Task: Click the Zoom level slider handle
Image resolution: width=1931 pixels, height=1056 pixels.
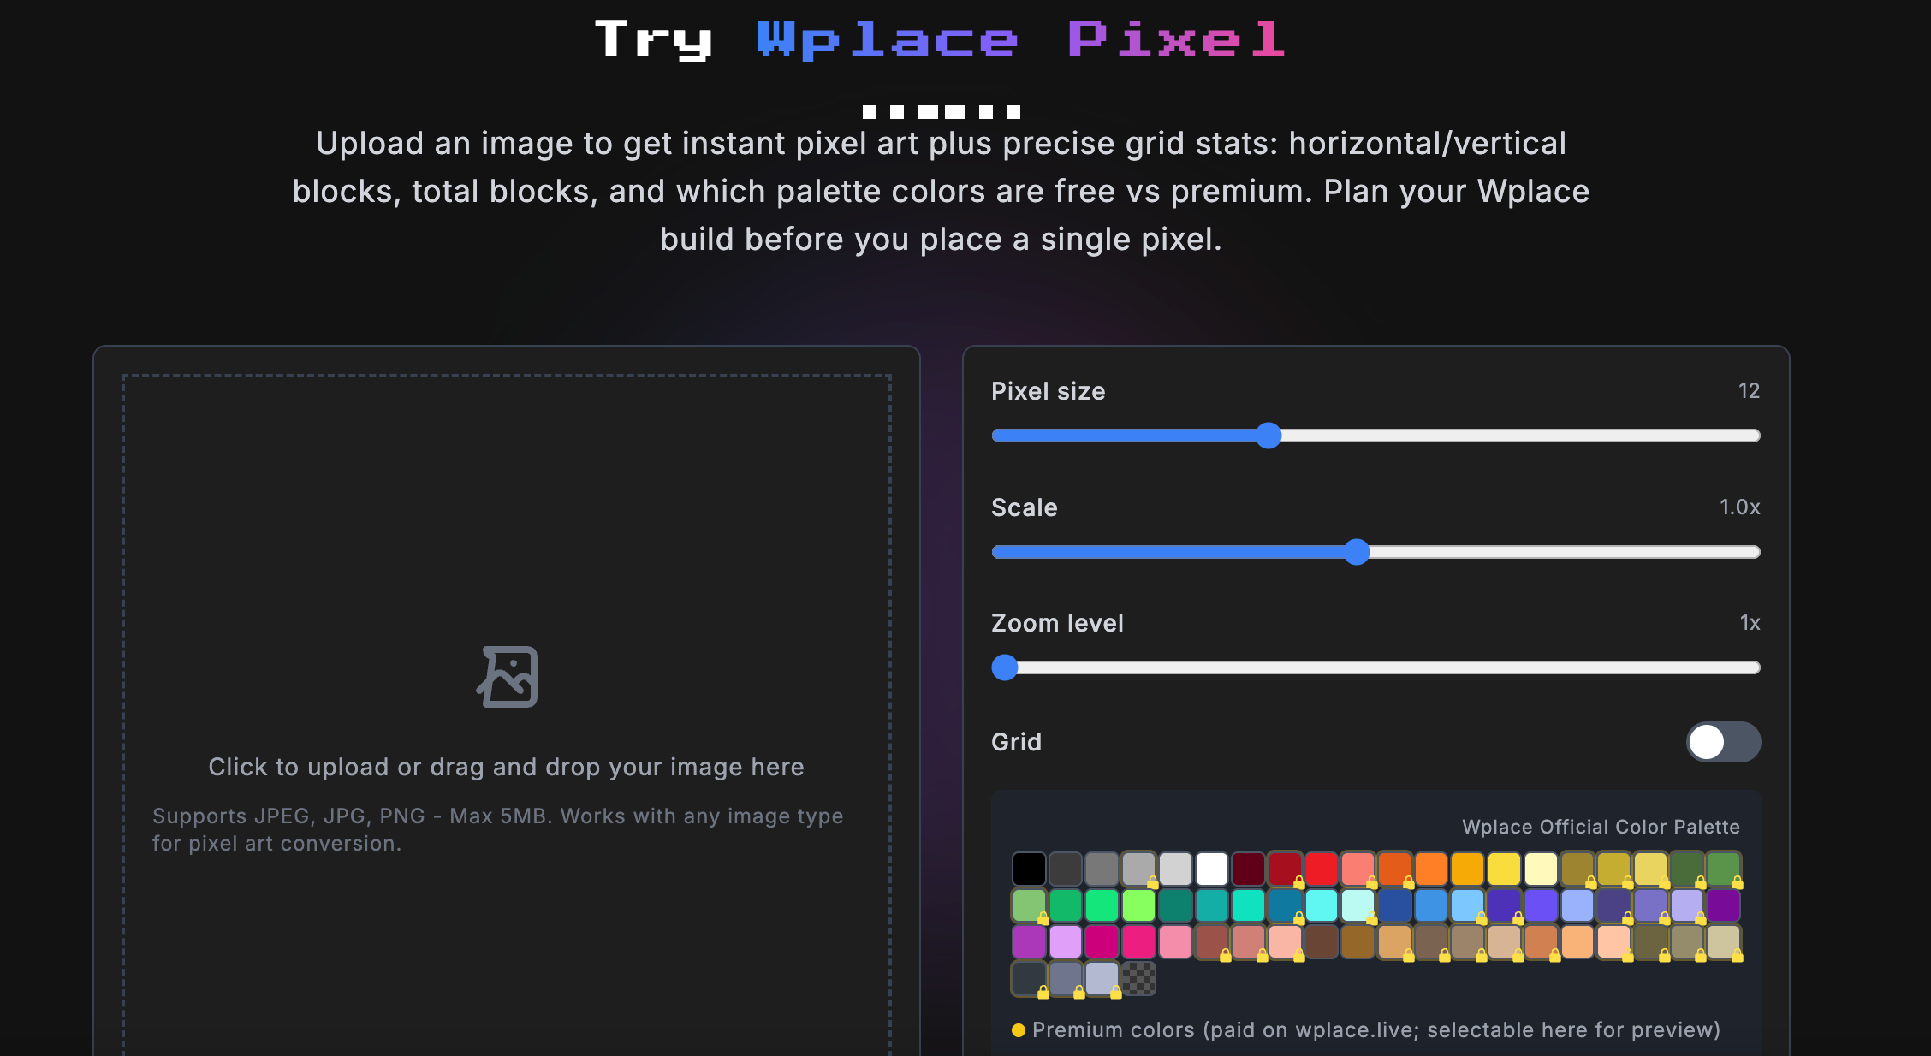Action: tap(1005, 667)
